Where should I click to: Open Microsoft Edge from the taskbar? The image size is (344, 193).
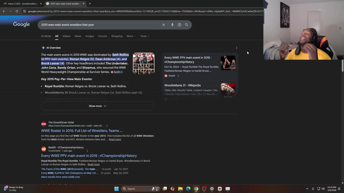[x=188, y=189]
